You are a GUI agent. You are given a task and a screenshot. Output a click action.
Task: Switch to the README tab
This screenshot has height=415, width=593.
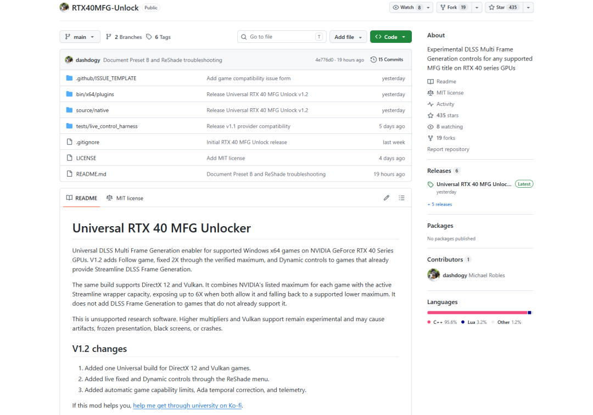pos(82,198)
